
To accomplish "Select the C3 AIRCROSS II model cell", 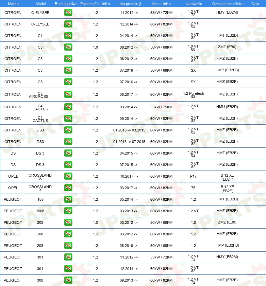I will point(40,95).
